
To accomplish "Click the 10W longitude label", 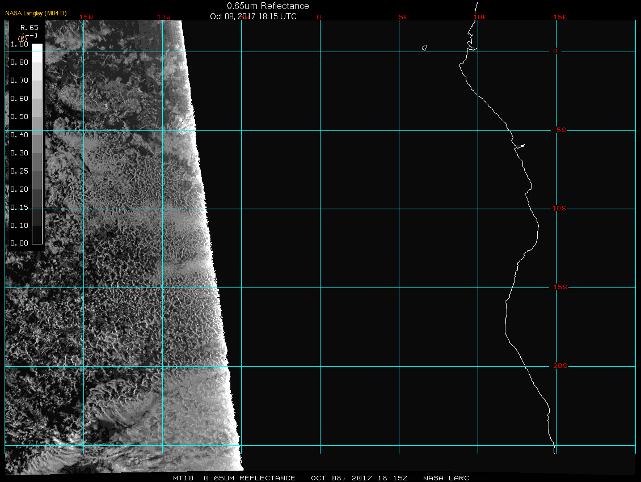I will (x=163, y=17).
